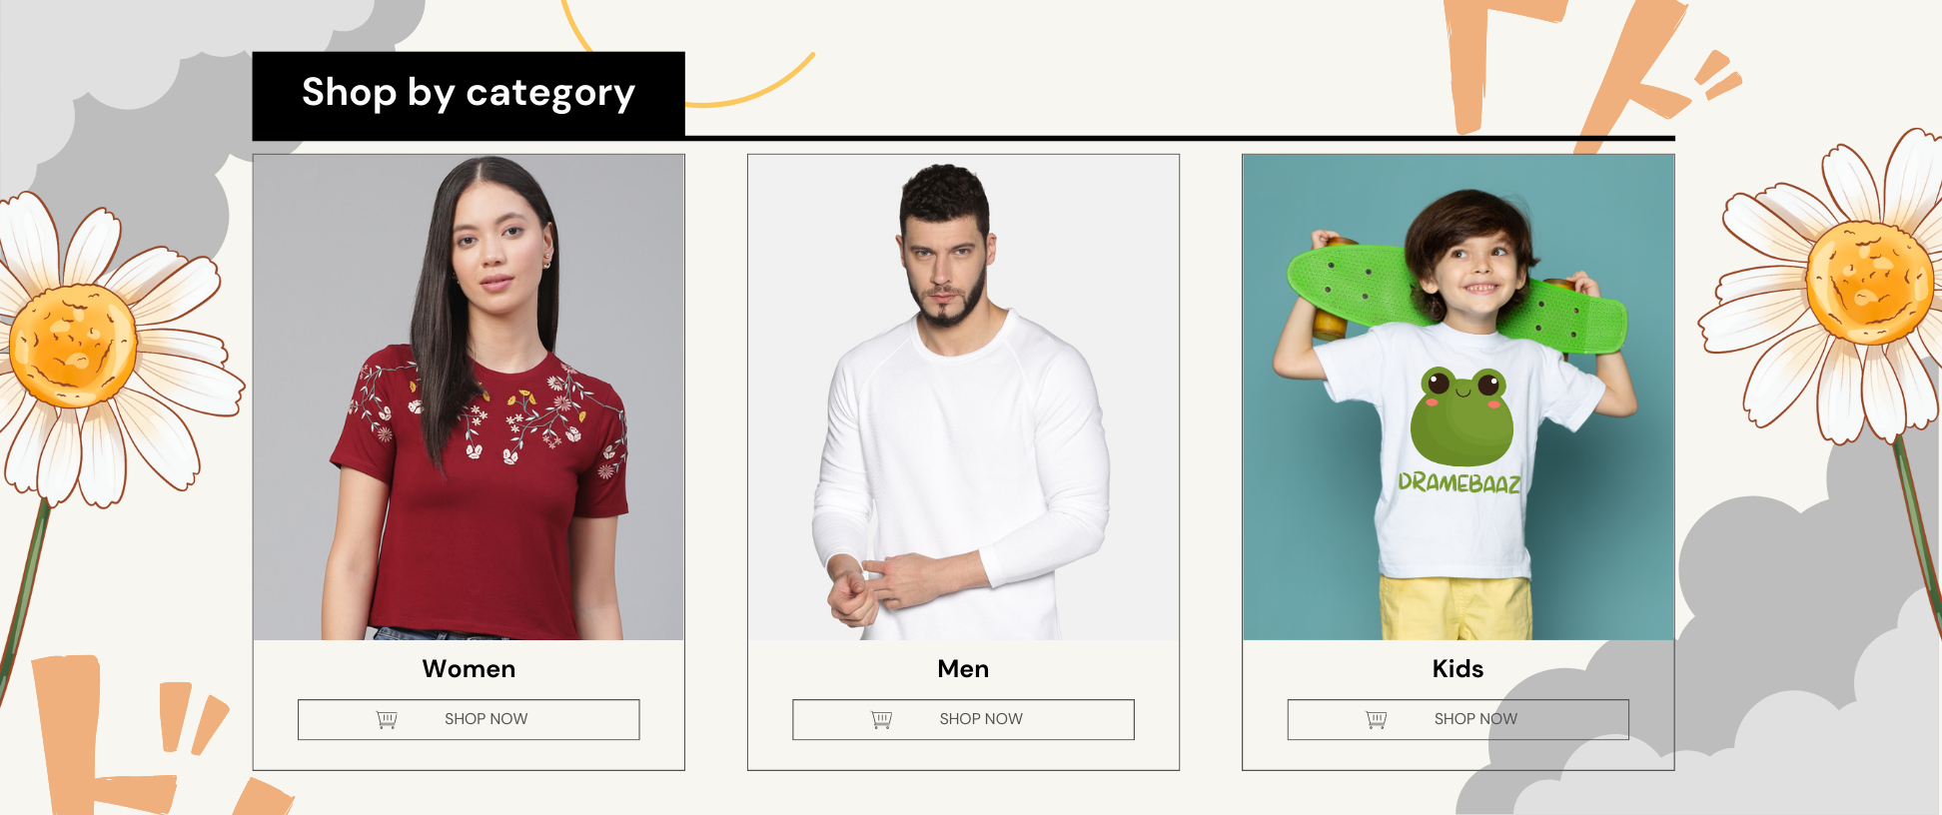Click the frog graphic on kid's shirt
This screenshot has height=815, width=1942.
[x=1462, y=415]
